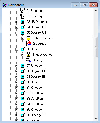Screen dimensions: 100x123
Task: Click the I/O icon under 26 Récup.
Action: pyautogui.click(x=29, y=55)
